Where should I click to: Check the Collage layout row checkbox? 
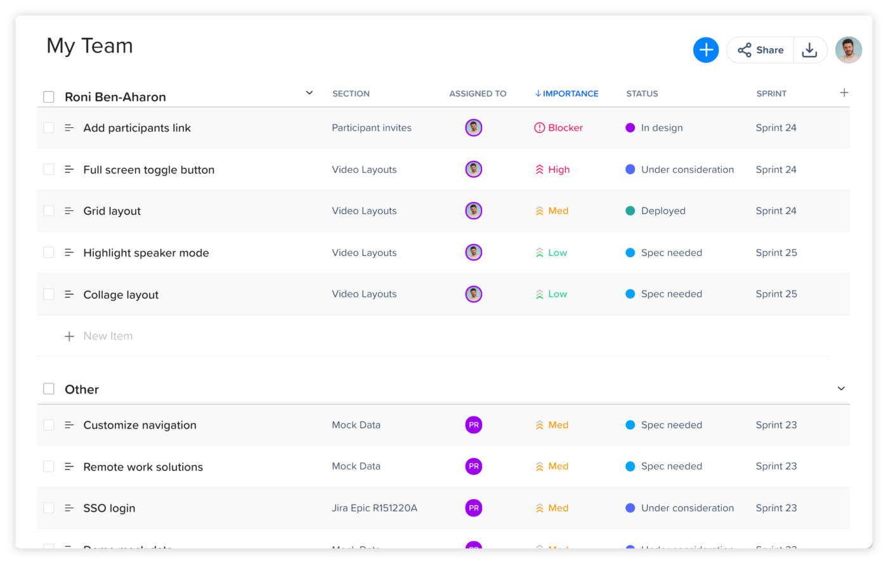[49, 294]
